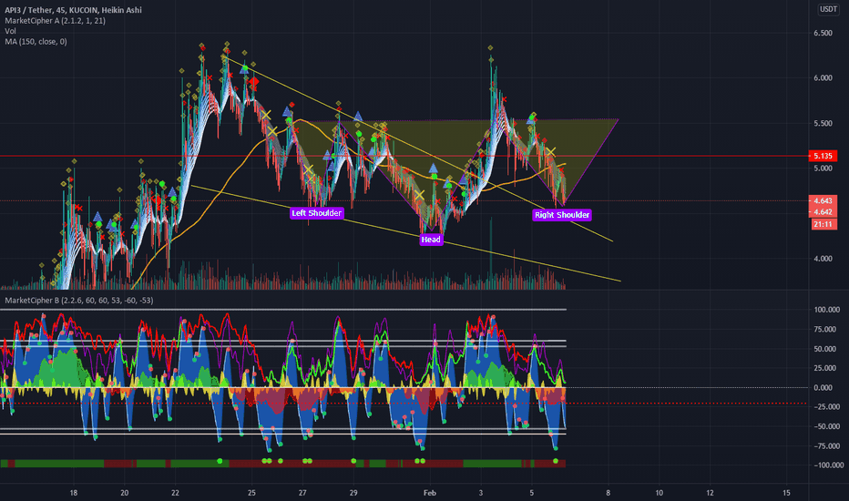
Task: Click 6.500 on the price axis
Action: (x=823, y=33)
